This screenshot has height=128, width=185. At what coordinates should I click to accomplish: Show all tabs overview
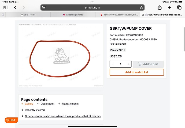[179, 7]
